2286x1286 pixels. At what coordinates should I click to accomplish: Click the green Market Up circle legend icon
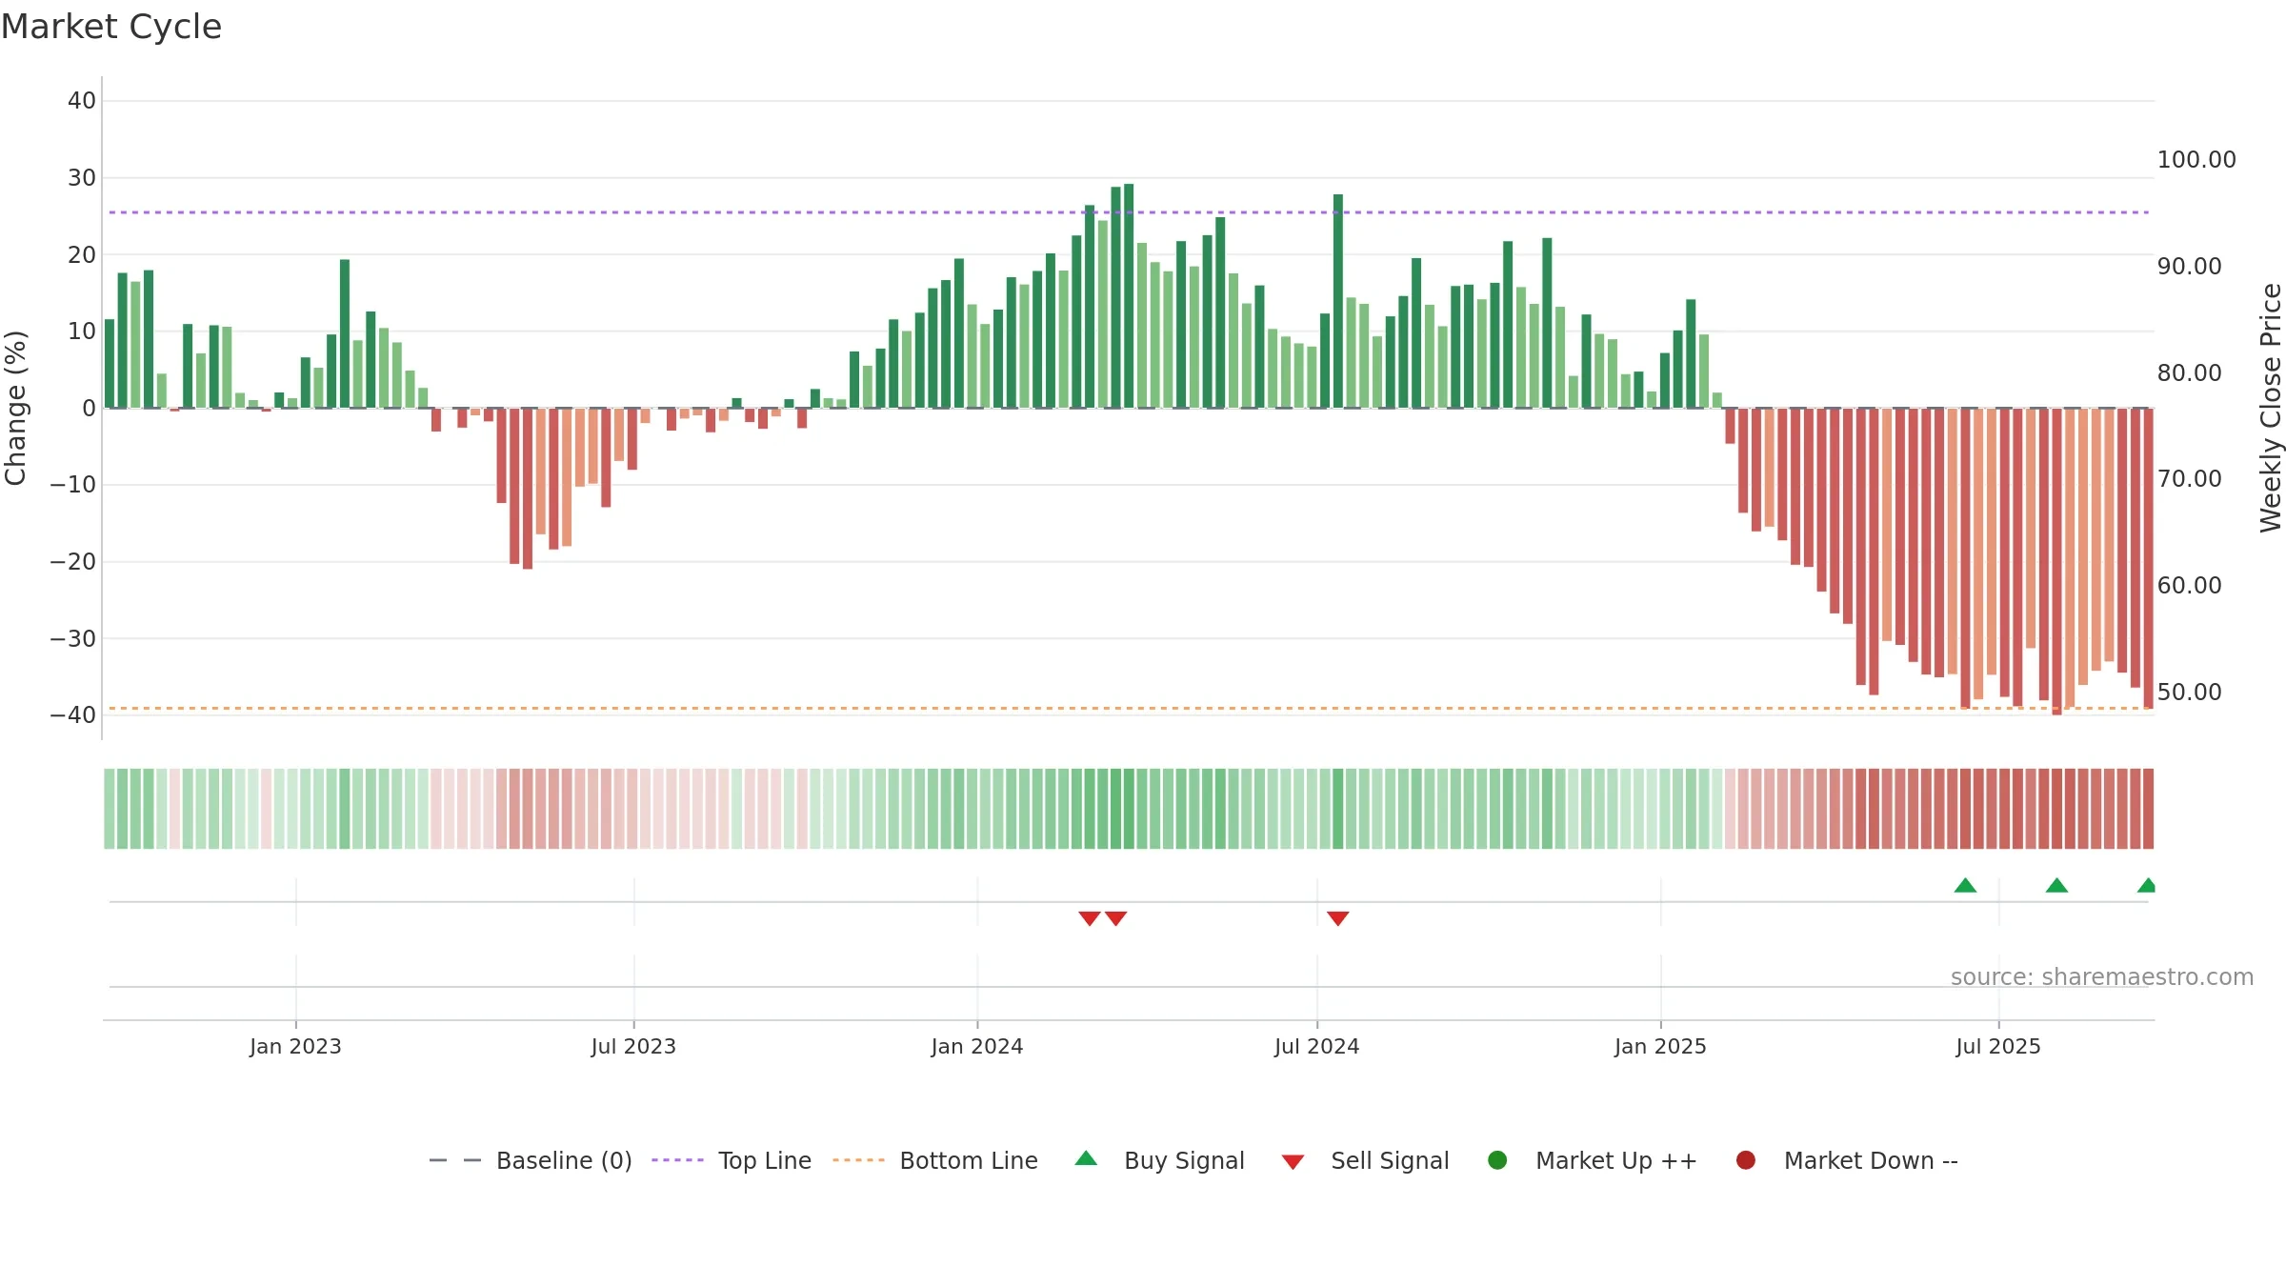pyautogui.click(x=1497, y=1160)
